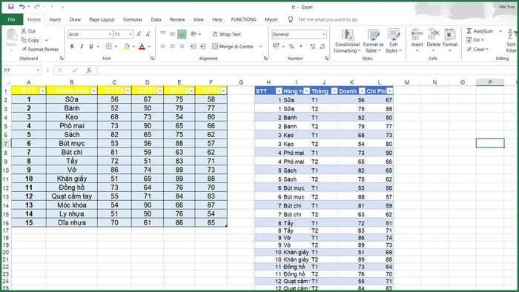Undo the last action

pos(22,7)
